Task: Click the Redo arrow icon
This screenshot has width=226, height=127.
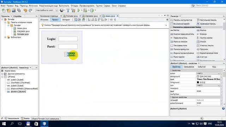Action: [x=30, y=10]
